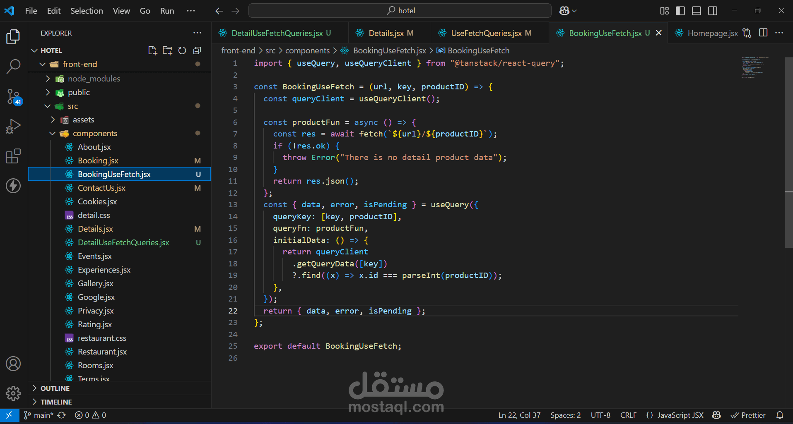Go forward in navigation history
Screen dimensions: 793x424
[x=236, y=11]
